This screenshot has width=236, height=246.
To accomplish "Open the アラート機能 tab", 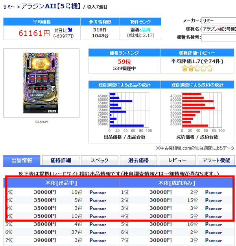I will click(x=216, y=160).
